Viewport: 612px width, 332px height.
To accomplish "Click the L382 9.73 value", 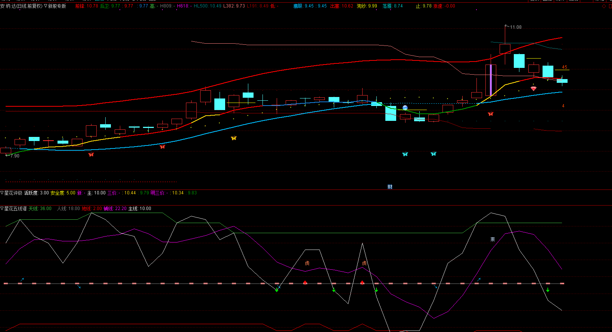I will [x=234, y=6].
